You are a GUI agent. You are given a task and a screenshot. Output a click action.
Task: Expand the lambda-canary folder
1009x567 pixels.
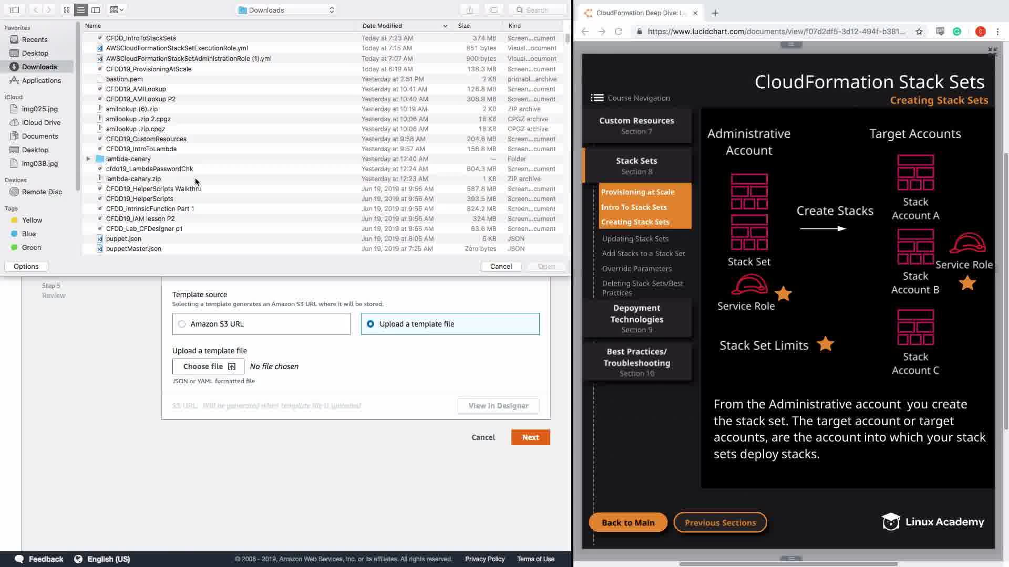tap(88, 159)
